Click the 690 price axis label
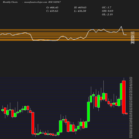The width and height of the screenshot is (139, 139). pyautogui.click(x=131, y=88)
